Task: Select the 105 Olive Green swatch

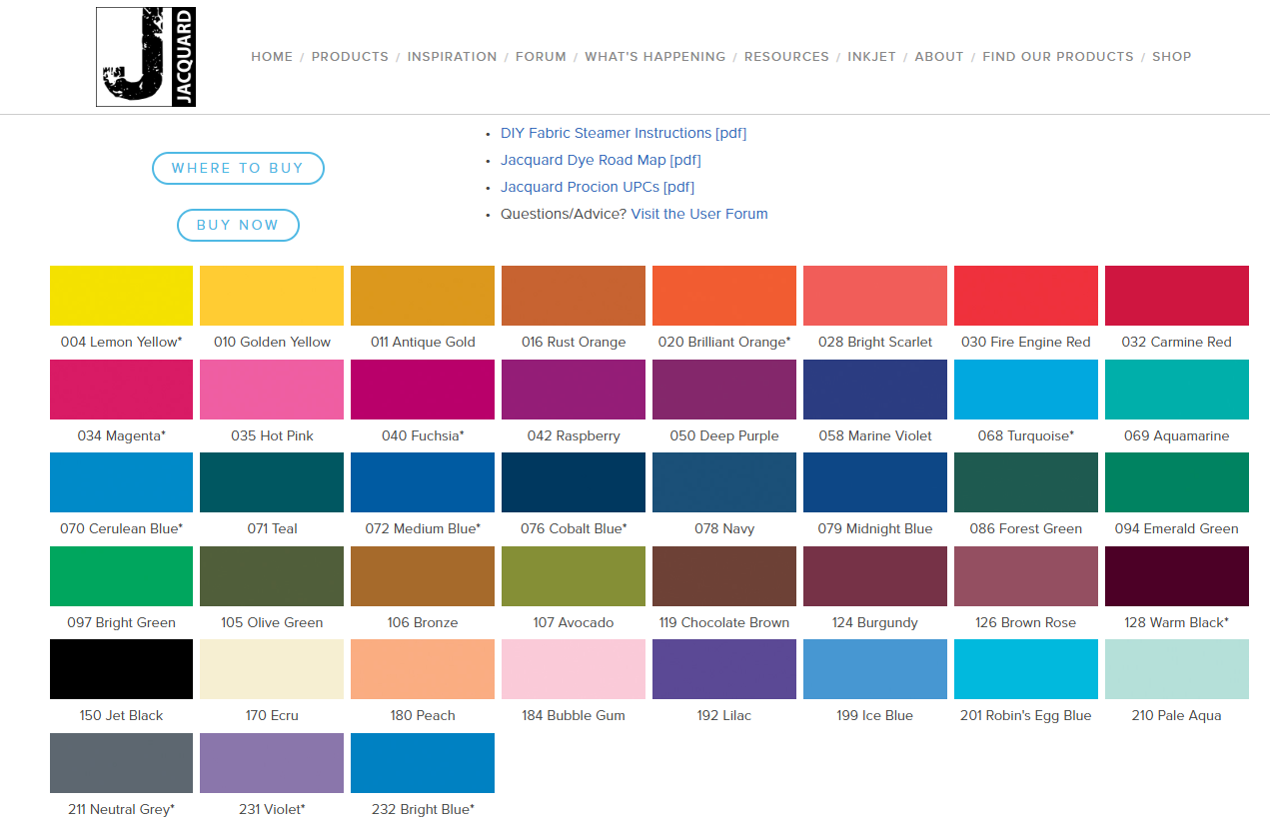Action: [x=272, y=576]
